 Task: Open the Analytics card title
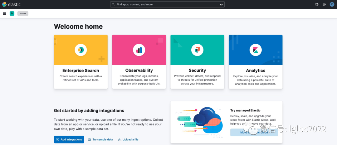pyautogui.click(x=256, y=70)
